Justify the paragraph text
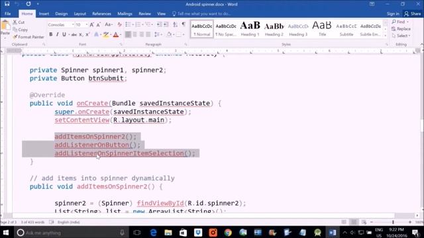Image resolution: width=424 pixels, height=238 pixels. coord(148,34)
